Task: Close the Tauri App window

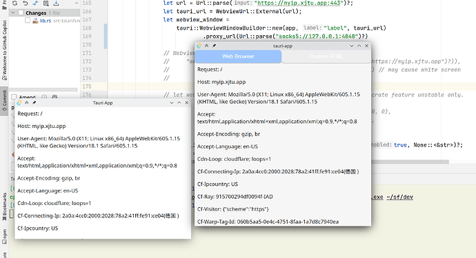Action: [187, 103]
